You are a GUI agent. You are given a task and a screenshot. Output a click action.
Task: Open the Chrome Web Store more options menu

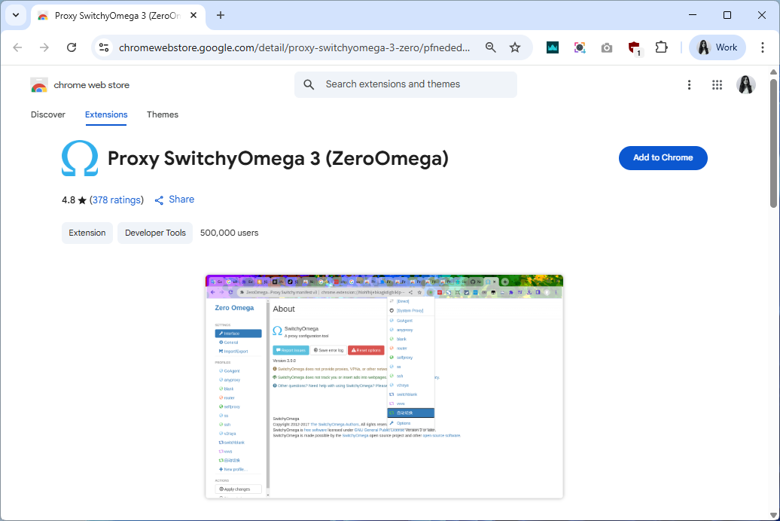[x=689, y=85]
